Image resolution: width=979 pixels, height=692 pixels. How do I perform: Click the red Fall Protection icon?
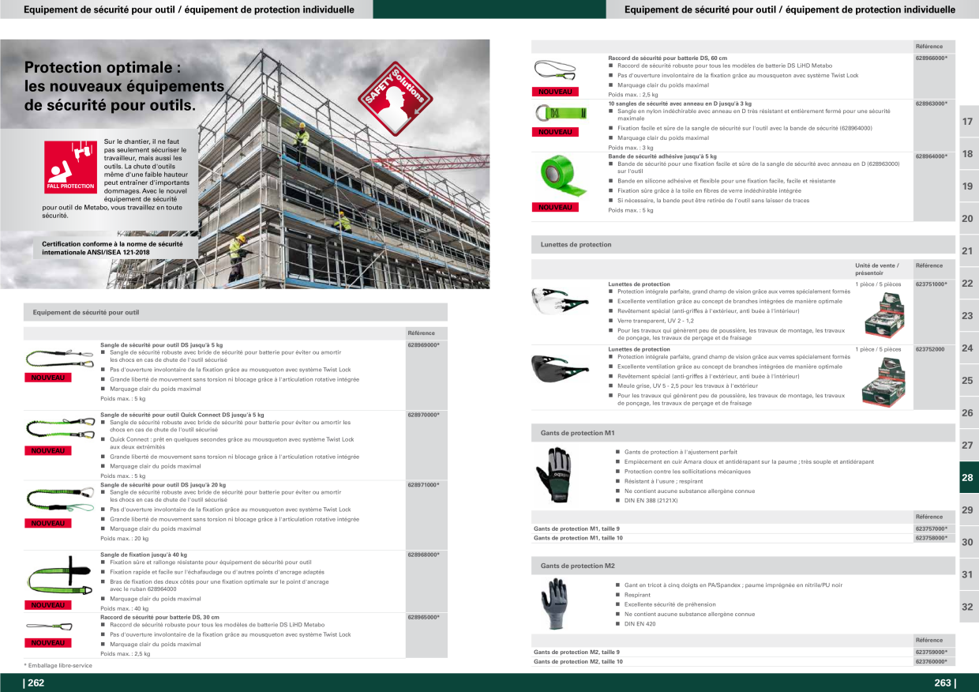70,167
